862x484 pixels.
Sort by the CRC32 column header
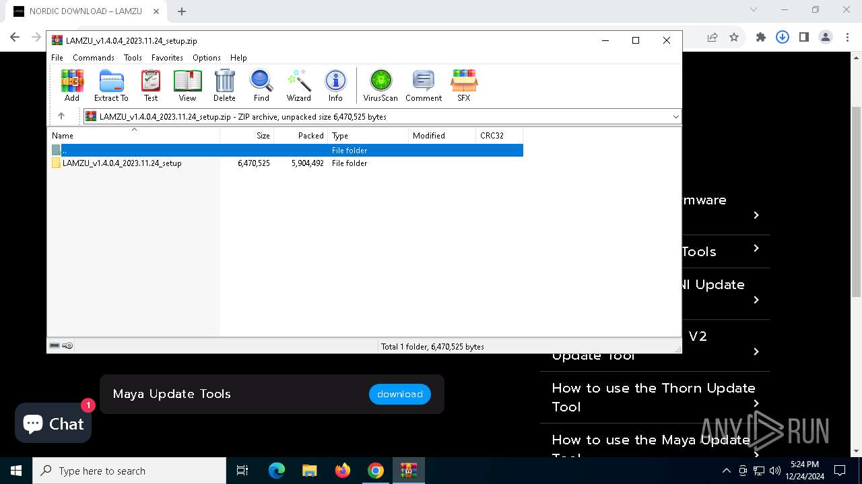pyautogui.click(x=500, y=136)
